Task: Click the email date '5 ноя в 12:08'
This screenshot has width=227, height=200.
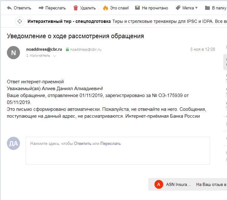Action: tap(203, 49)
